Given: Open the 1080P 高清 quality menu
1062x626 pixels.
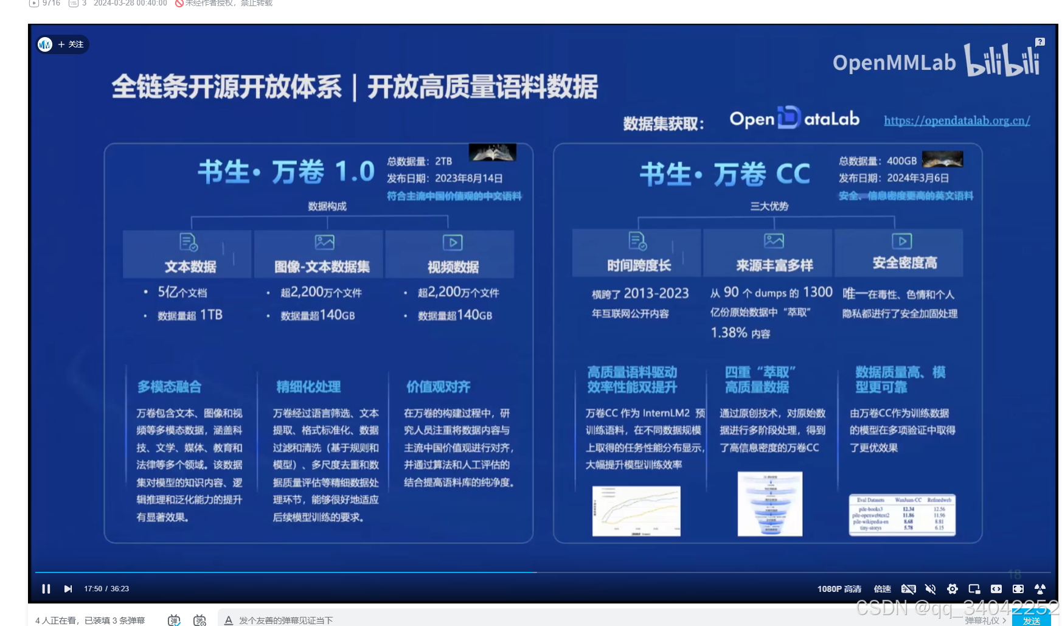Looking at the screenshot, I should (839, 589).
